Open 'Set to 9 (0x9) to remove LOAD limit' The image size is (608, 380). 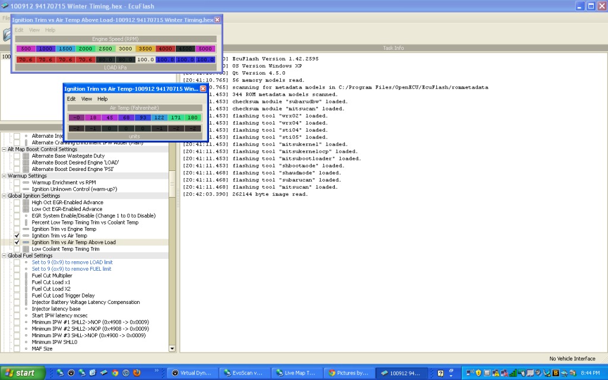click(x=72, y=262)
